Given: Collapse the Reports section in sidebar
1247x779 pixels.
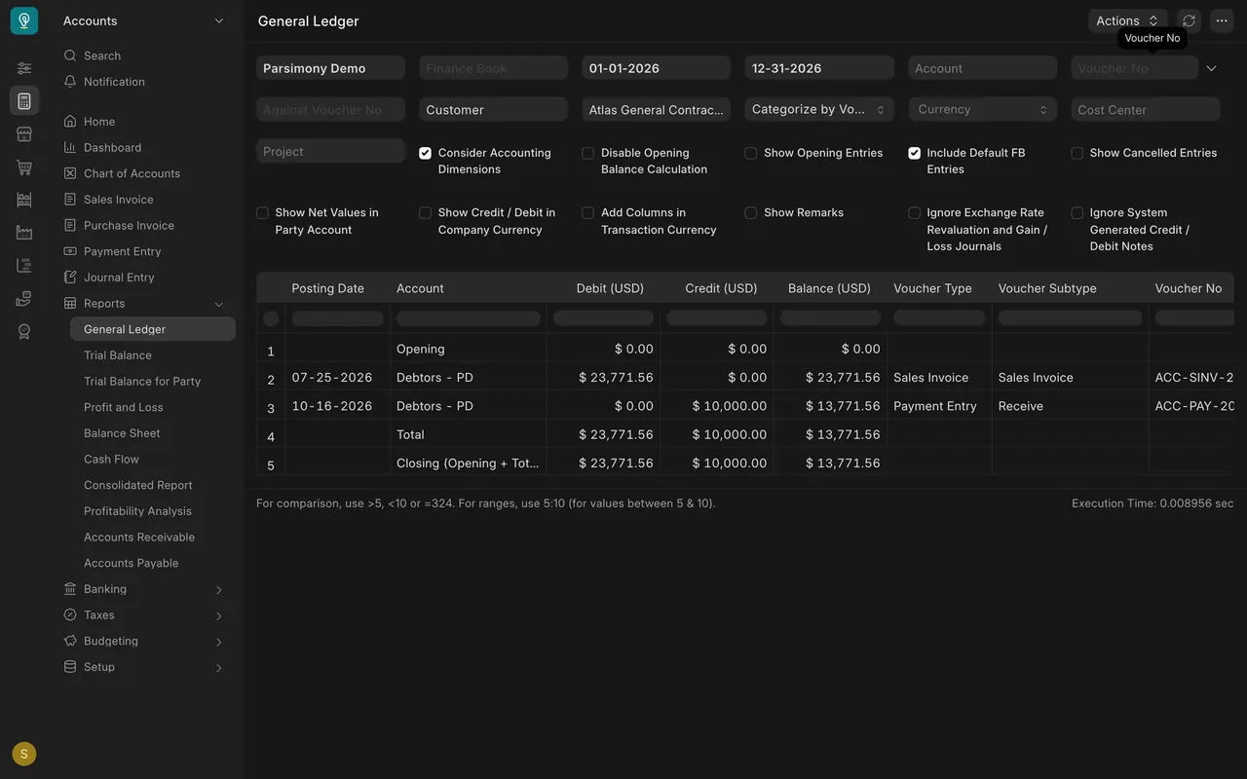Looking at the screenshot, I should 219,304.
